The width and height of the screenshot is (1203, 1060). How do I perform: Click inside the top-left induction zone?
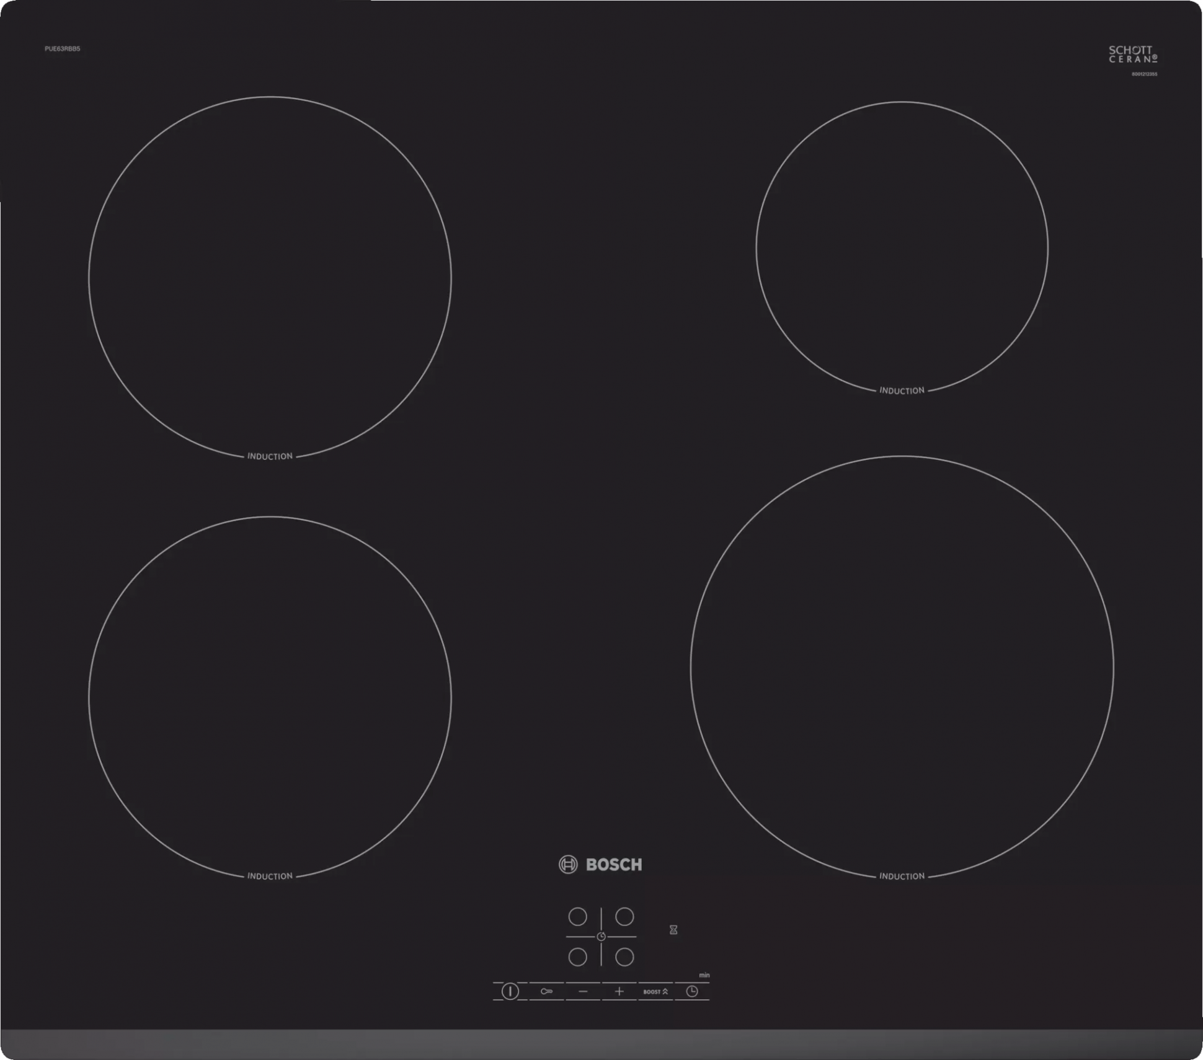pyautogui.click(x=270, y=277)
